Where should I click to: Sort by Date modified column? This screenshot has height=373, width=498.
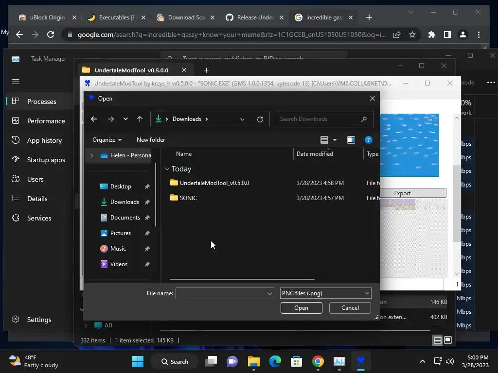[x=315, y=154]
